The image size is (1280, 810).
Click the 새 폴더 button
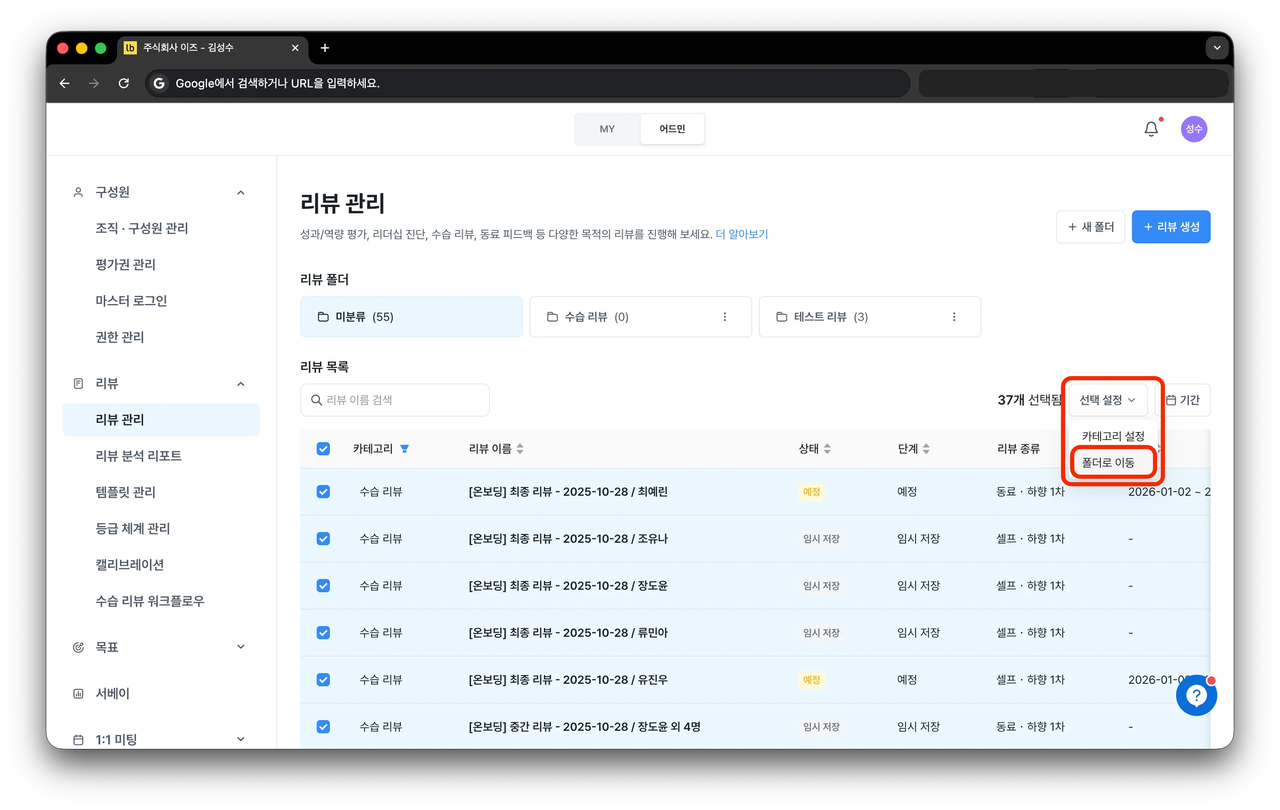(1090, 227)
